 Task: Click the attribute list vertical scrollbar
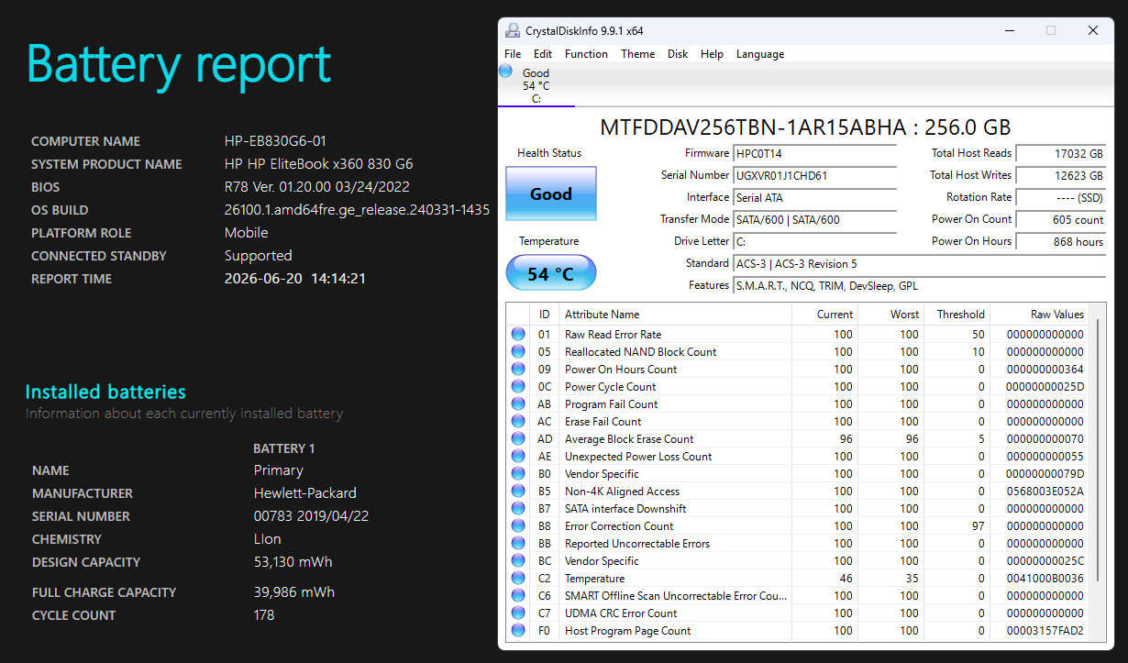coord(1097,472)
